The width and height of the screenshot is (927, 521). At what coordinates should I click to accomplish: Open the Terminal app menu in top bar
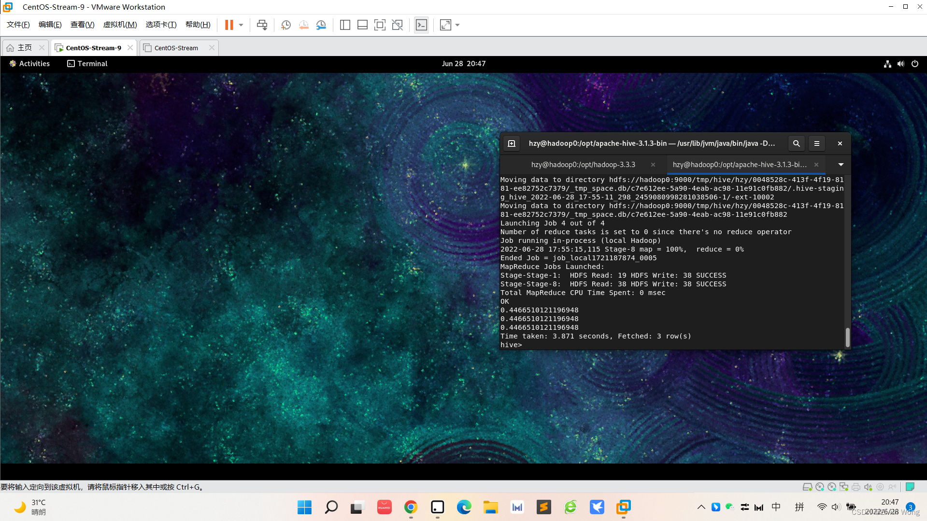click(x=87, y=63)
